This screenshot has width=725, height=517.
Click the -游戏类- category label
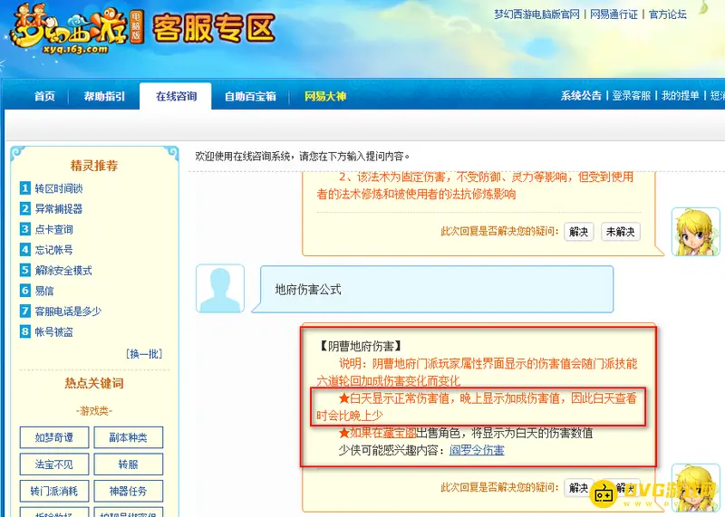click(94, 410)
